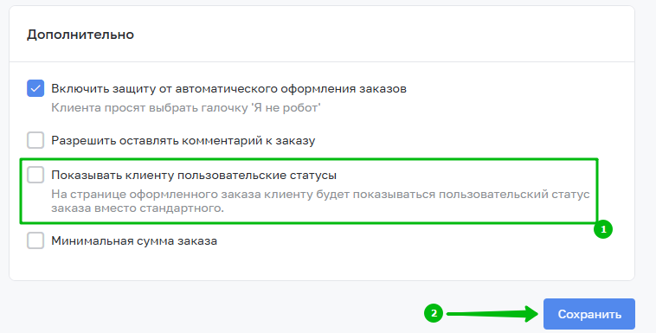This screenshot has width=656, height=333.
Task: Click hint text Клиента просят выбрать галочку
Action: tap(150, 108)
